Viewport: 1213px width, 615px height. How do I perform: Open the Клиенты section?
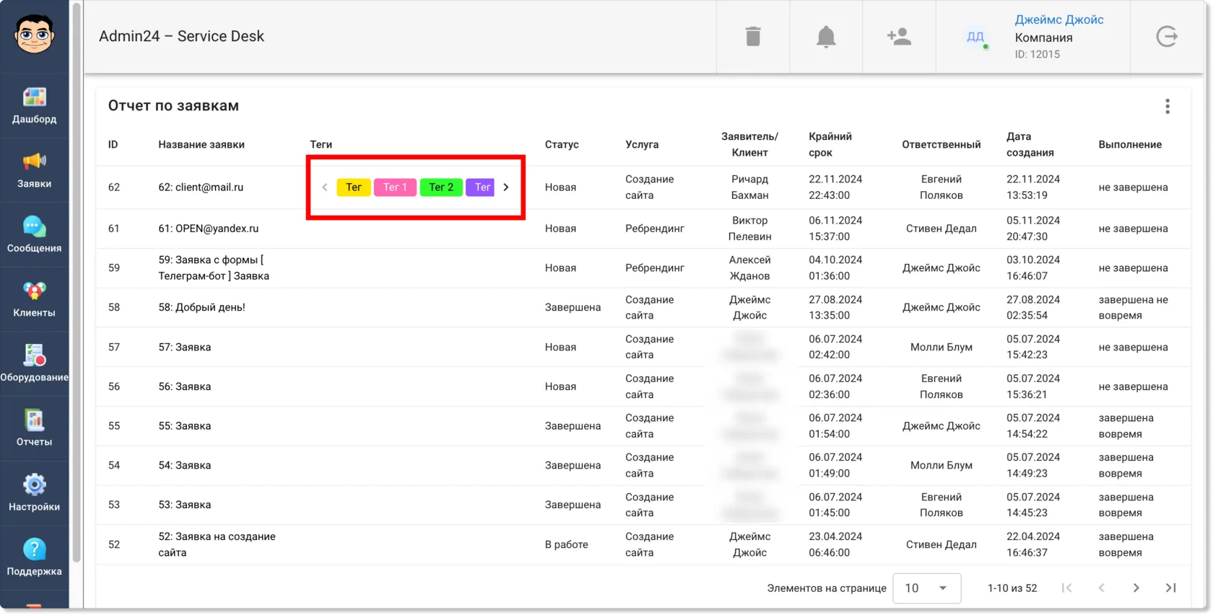click(x=34, y=299)
